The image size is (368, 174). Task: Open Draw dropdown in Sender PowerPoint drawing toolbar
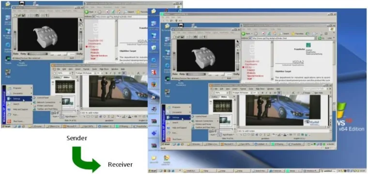(x=55, y=116)
